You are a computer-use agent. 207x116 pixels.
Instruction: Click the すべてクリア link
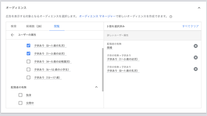pyautogui.click(x=191, y=26)
